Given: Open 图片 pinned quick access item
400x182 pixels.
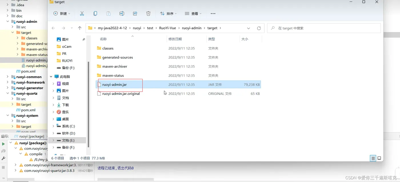Looking at the screenshot, I should click(x=65, y=39).
